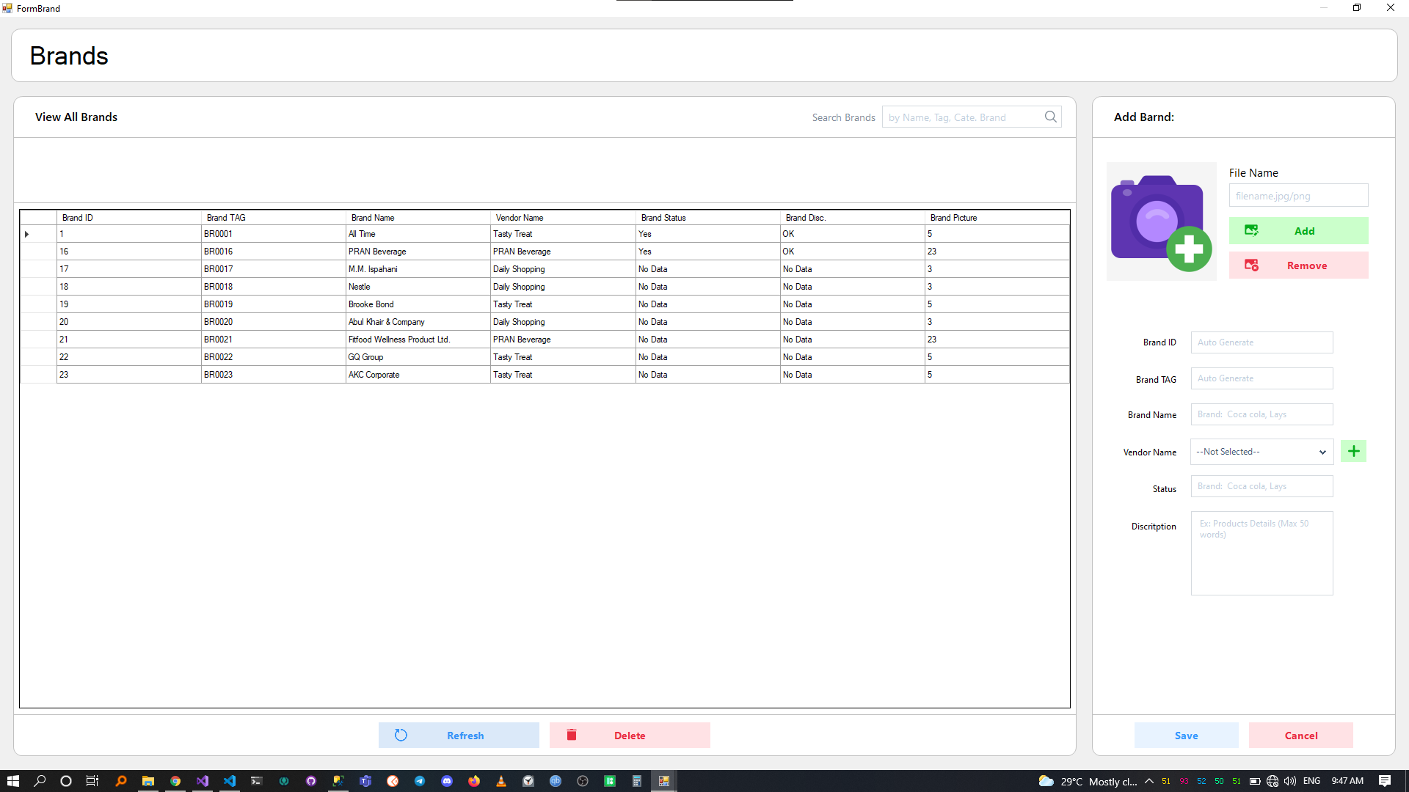Click the Brand Status column header
Image resolution: width=1409 pixels, height=792 pixels.
[x=707, y=218]
